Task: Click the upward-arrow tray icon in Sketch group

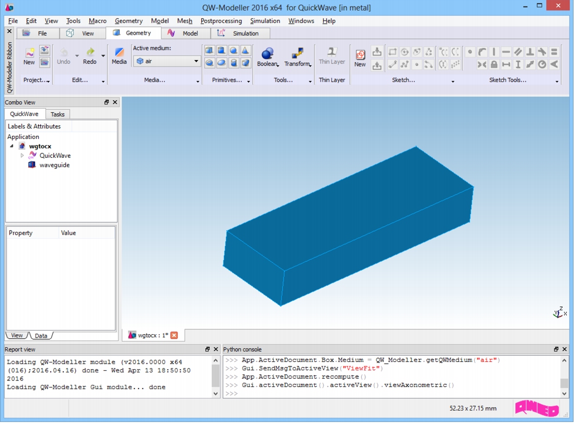Action: coord(377,65)
